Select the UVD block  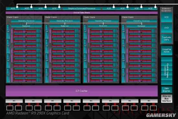click(x=166, y=28)
